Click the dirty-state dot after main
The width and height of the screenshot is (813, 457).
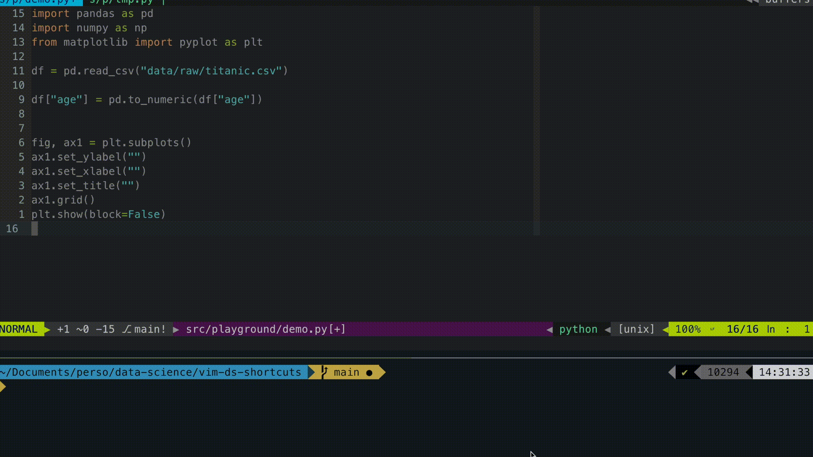(369, 373)
